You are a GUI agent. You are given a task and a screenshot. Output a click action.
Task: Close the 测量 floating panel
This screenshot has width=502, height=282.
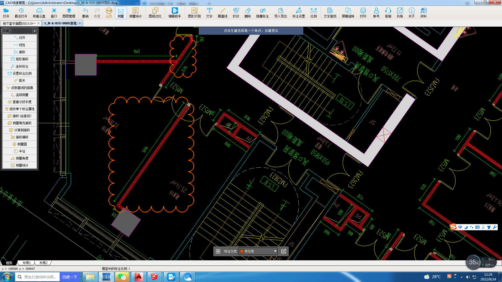(x=35, y=31)
